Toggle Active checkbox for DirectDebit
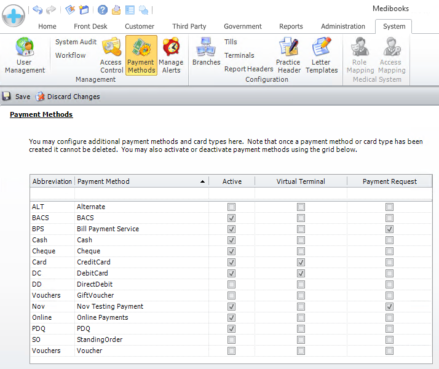This screenshot has width=439, height=369. [x=231, y=284]
